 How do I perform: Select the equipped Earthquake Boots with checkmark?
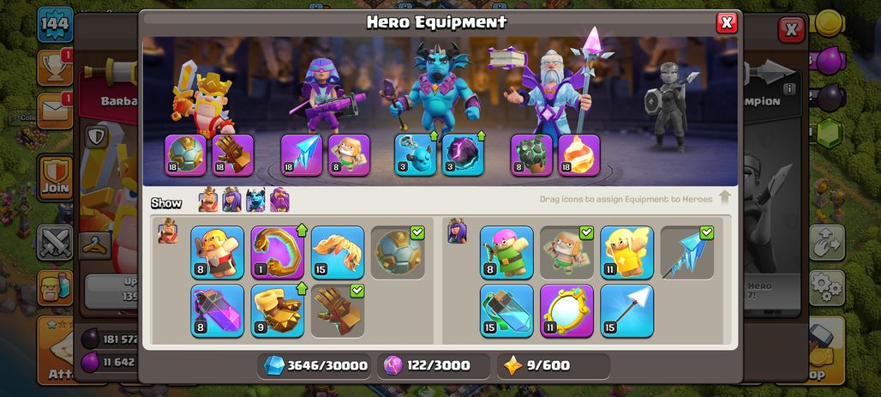point(398,252)
